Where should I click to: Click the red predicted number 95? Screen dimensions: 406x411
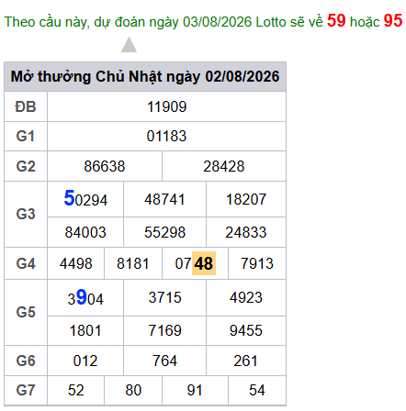click(x=393, y=20)
